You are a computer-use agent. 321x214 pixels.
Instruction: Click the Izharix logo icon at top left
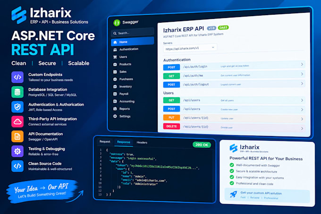(19, 15)
